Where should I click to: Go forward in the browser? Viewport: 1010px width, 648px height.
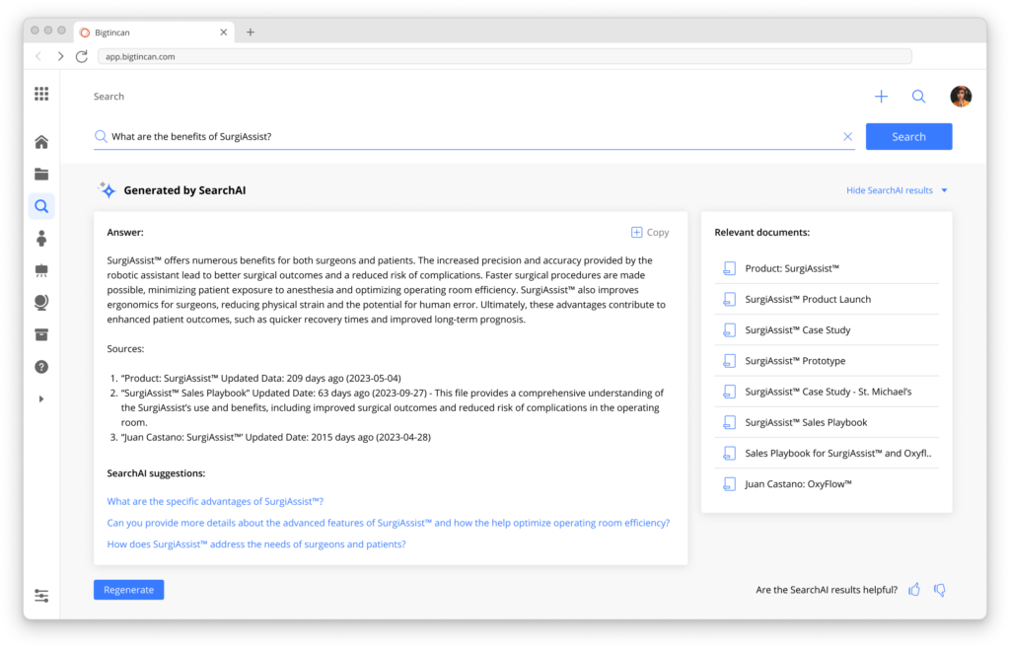[60, 56]
